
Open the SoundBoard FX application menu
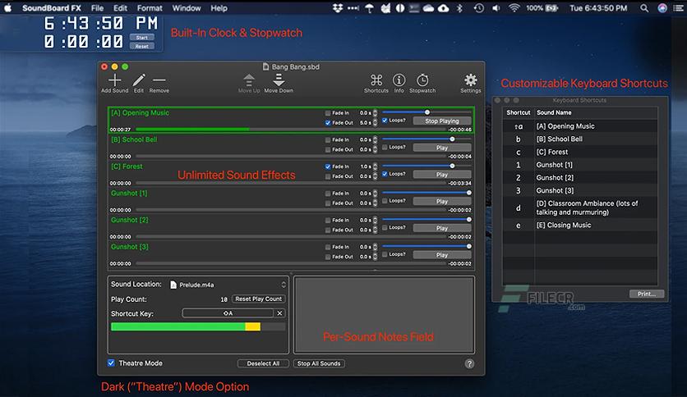(52, 8)
